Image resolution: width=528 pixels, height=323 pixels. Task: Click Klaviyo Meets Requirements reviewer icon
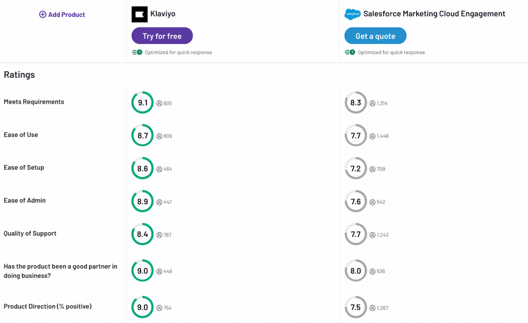point(159,103)
